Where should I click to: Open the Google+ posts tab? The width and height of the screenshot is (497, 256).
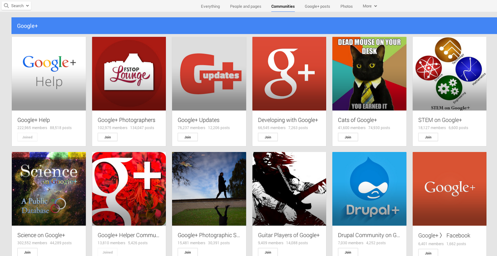tap(317, 6)
